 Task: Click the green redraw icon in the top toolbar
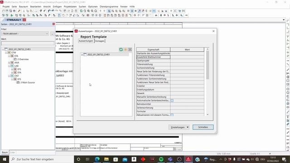click(81, 11)
